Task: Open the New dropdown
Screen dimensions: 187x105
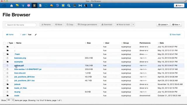Action: (176, 24)
